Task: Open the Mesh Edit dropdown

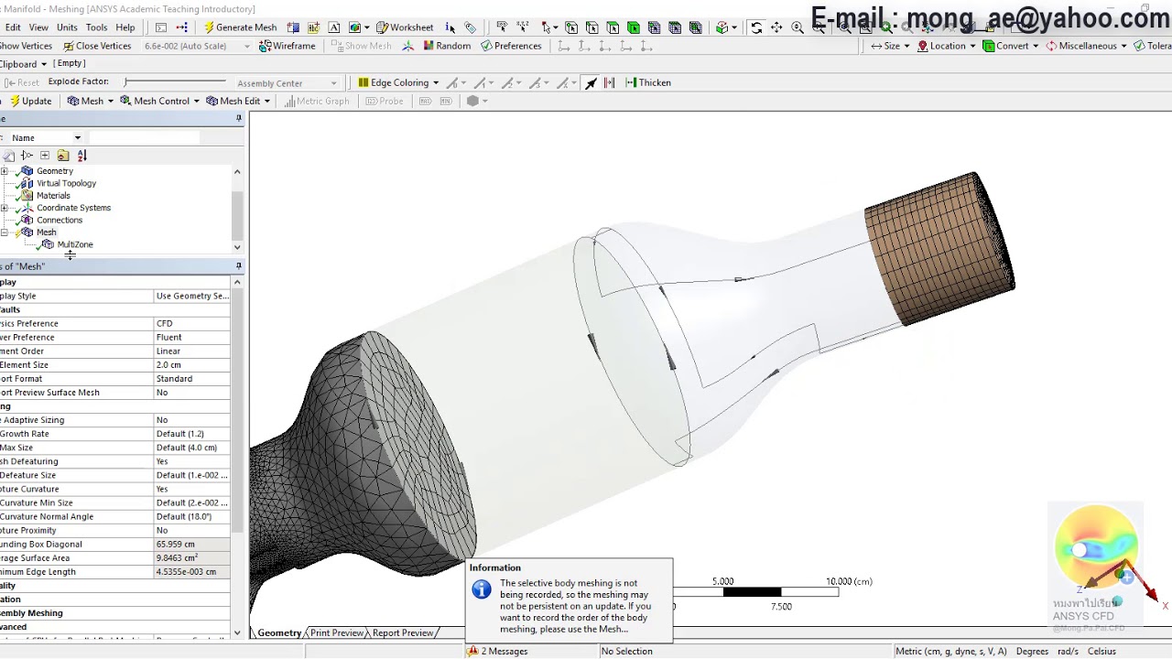Action: coord(237,101)
